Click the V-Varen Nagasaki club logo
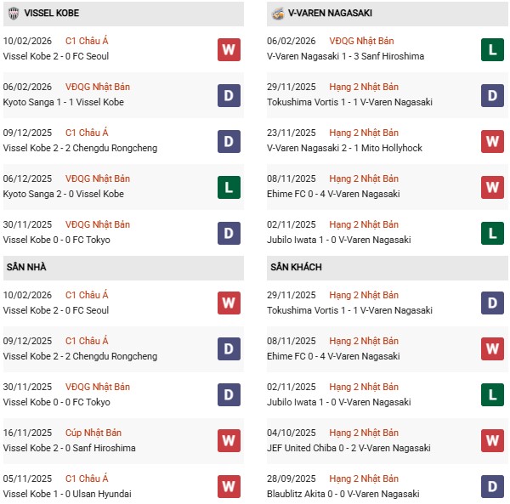 (x=277, y=14)
